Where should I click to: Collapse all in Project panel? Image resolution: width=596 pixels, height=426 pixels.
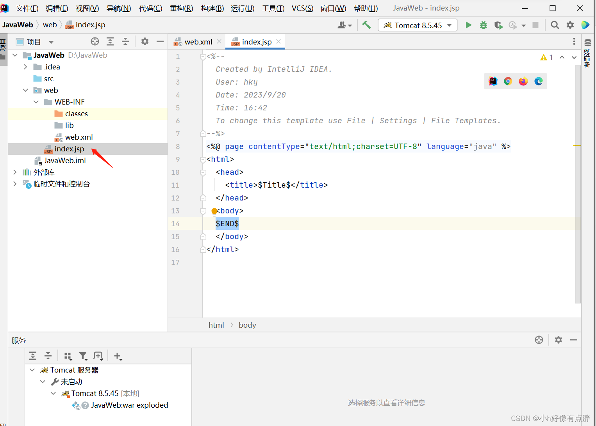pyautogui.click(x=125, y=41)
